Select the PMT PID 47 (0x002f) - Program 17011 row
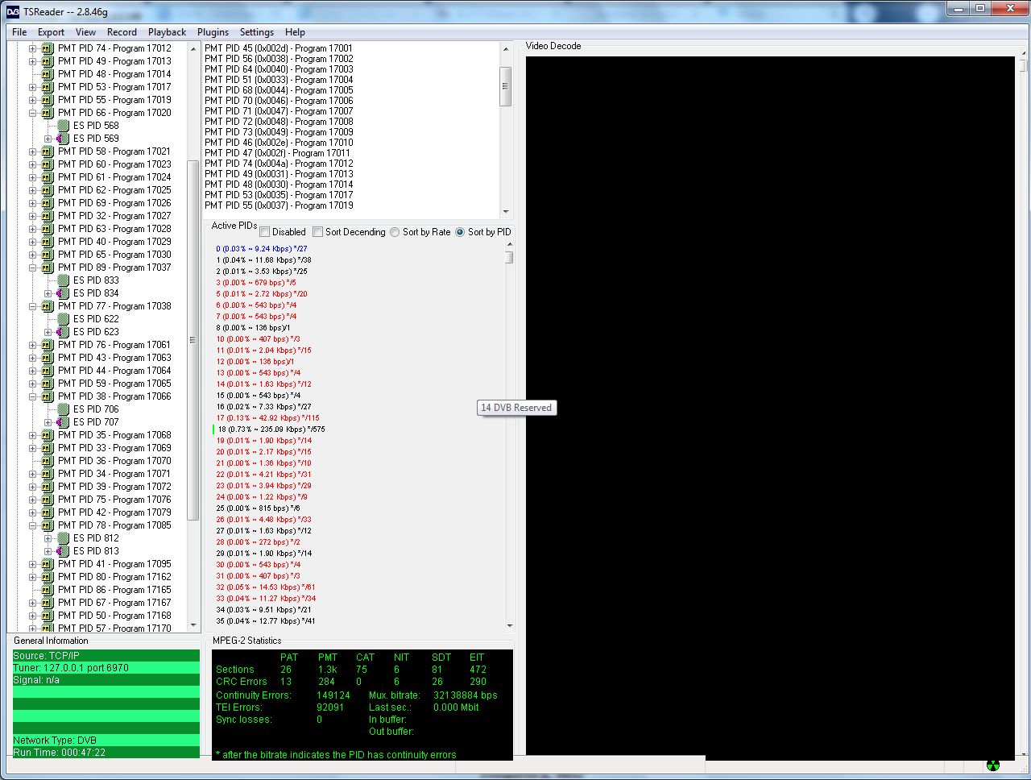Screen dimensions: 1031x780 coord(277,153)
